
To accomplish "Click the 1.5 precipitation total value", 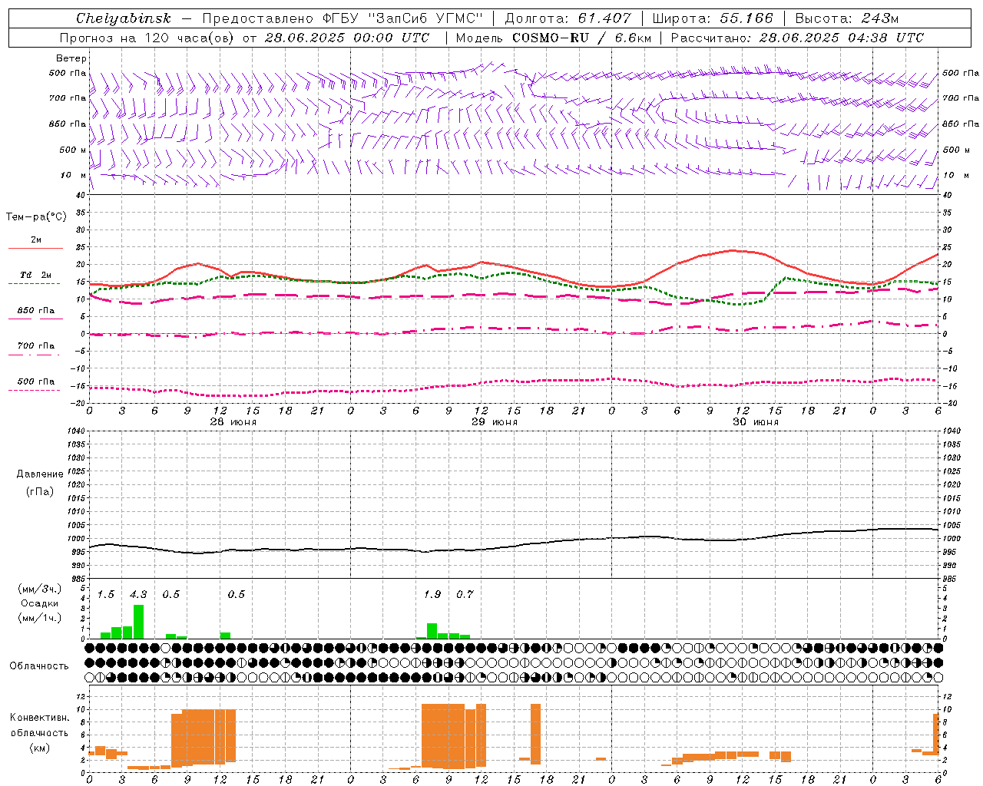I will click(x=106, y=594).
